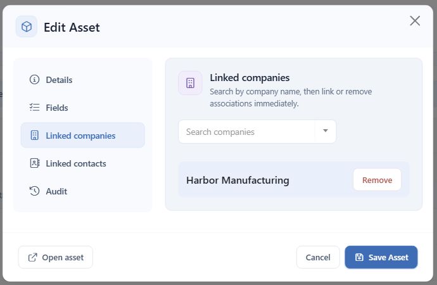This screenshot has height=285, width=437.
Task: Click the Audit history clock icon
Action: [x=35, y=191]
